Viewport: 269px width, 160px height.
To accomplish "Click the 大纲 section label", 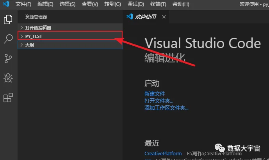I will (x=30, y=45).
